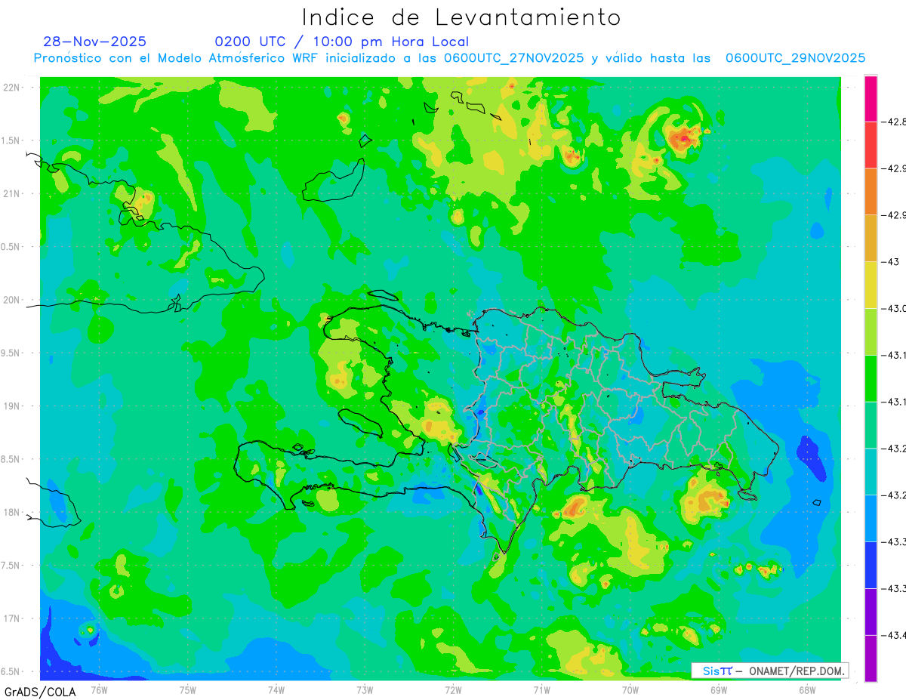The height and width of the screenshot is (700, 906).
Task: Click the "1.5N" latitude tick label
Action: tap(11, 140)
